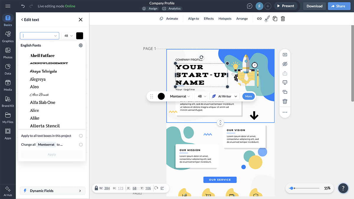Toggle page visibility eye icon

pyautogui.click(x=285, y=64)
